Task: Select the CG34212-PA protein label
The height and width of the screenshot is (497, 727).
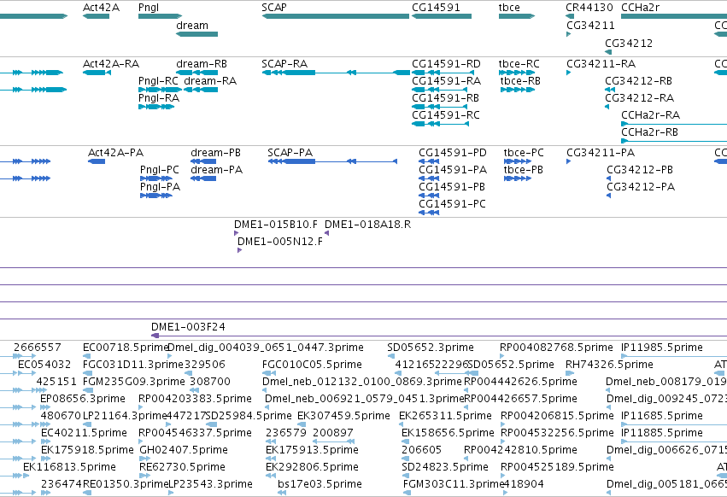Action: pyautogui.click(x=641, y=187)
